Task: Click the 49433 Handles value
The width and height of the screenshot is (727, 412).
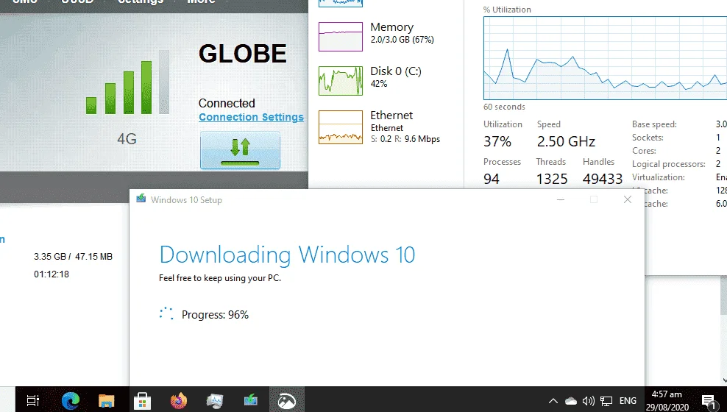Action: 603,179
